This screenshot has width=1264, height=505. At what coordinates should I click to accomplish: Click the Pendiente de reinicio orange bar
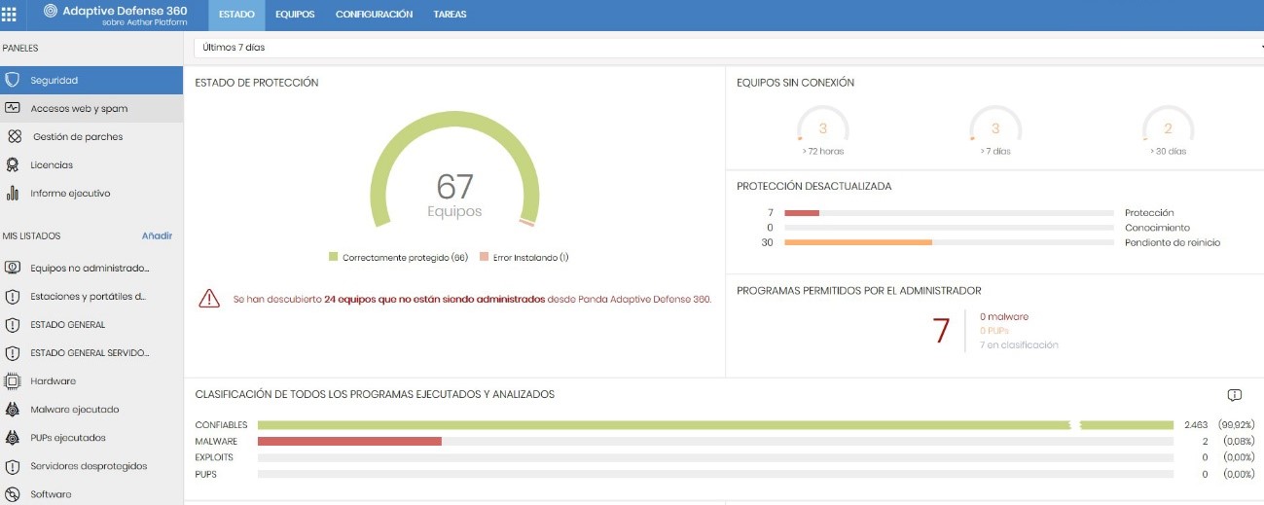858,242
